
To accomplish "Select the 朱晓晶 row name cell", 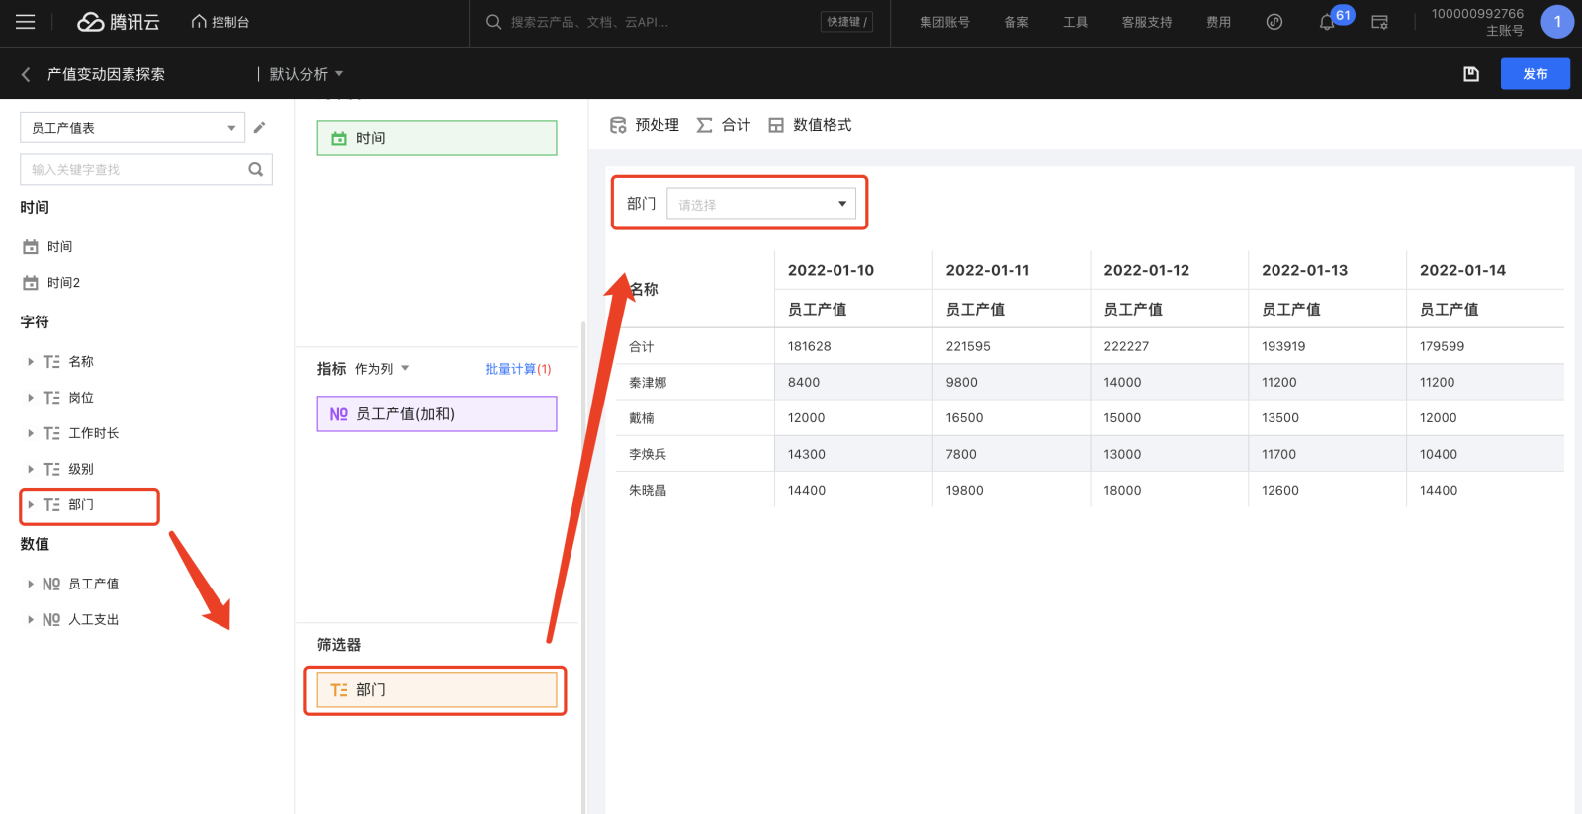I will tap(648, 490).
